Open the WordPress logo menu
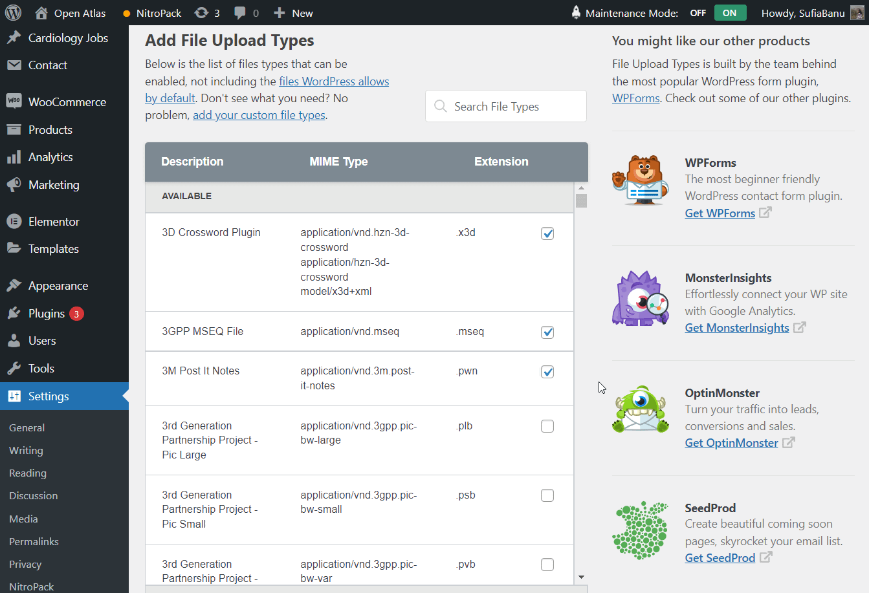The image size is (869, 593). click(x=13, y=13)
